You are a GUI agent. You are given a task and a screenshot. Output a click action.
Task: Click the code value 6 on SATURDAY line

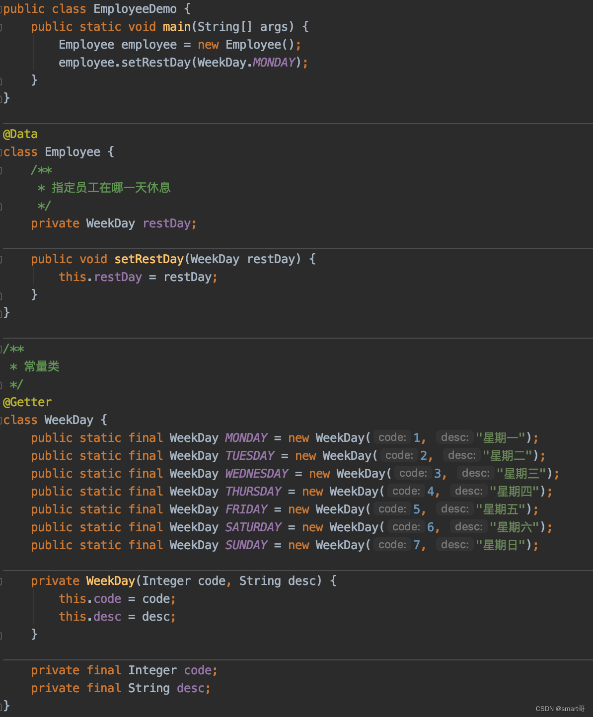[x=431, y=527]
